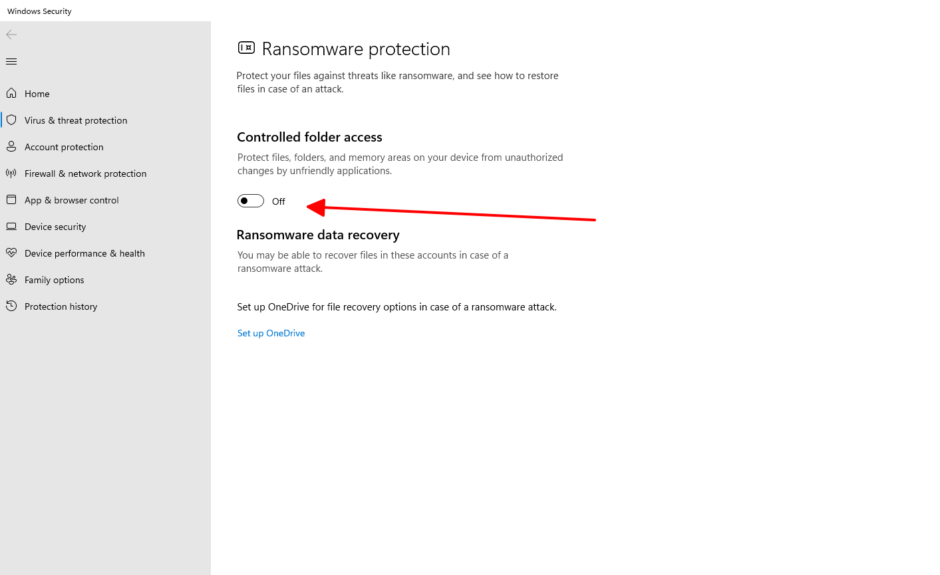Click the Home house icon
This screenshot has width=940, height=575.
pyautogui.click(x=11, y=94)
